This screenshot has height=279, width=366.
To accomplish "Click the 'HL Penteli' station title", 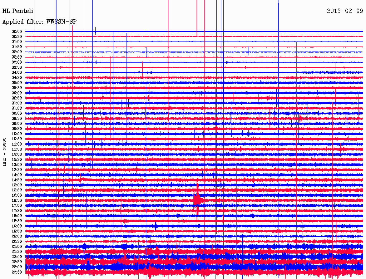I will point(18,11).
